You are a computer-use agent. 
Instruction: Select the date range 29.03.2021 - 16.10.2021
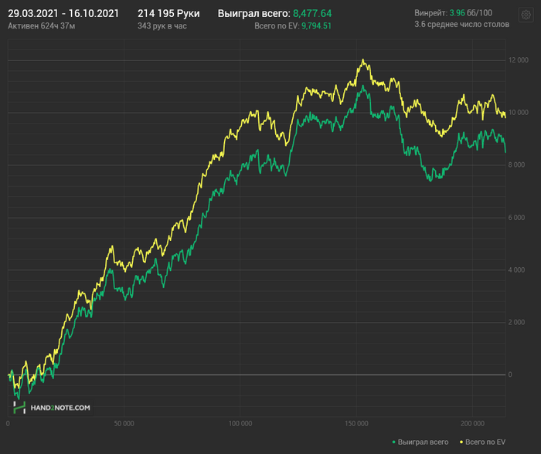tap(63, 14)
